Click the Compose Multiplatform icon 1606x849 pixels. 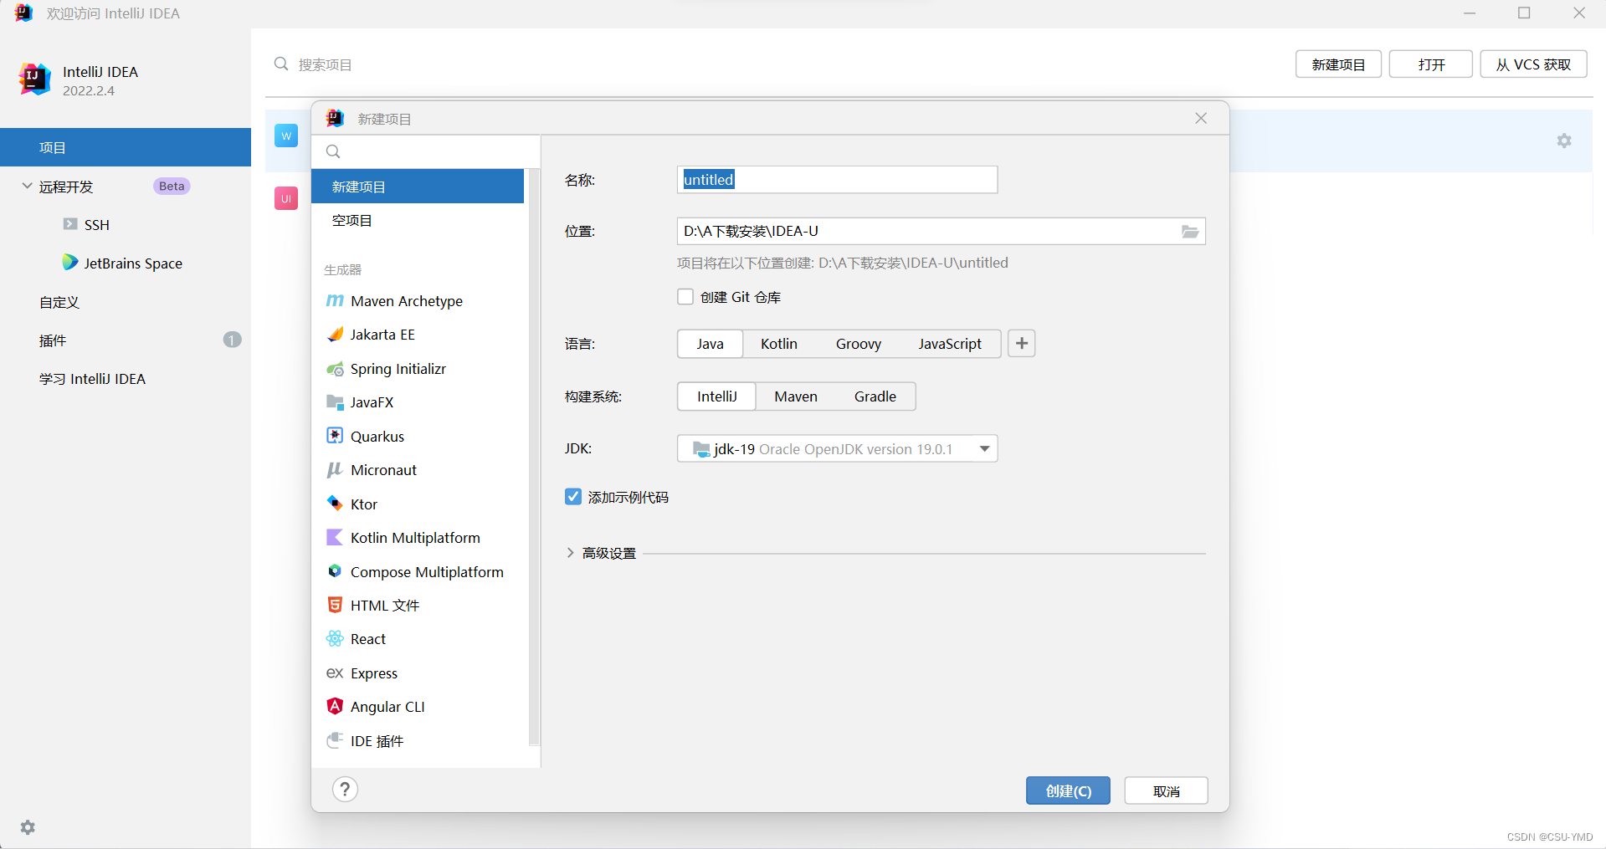pos(335,571)
